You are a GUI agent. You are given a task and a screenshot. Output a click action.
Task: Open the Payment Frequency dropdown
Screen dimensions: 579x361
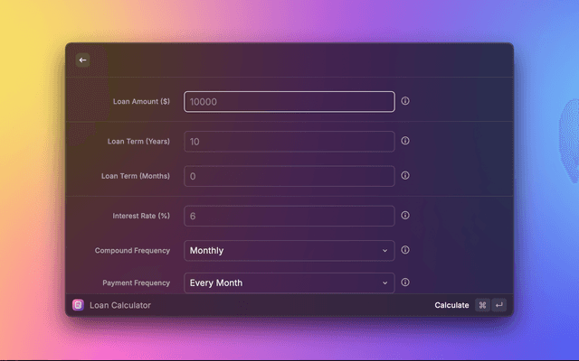tap(289, 282)
